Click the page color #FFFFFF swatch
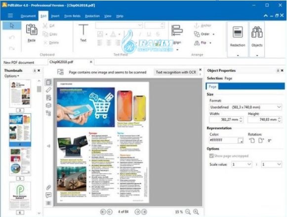Screen dimensions: 287x217 point(241,141)
